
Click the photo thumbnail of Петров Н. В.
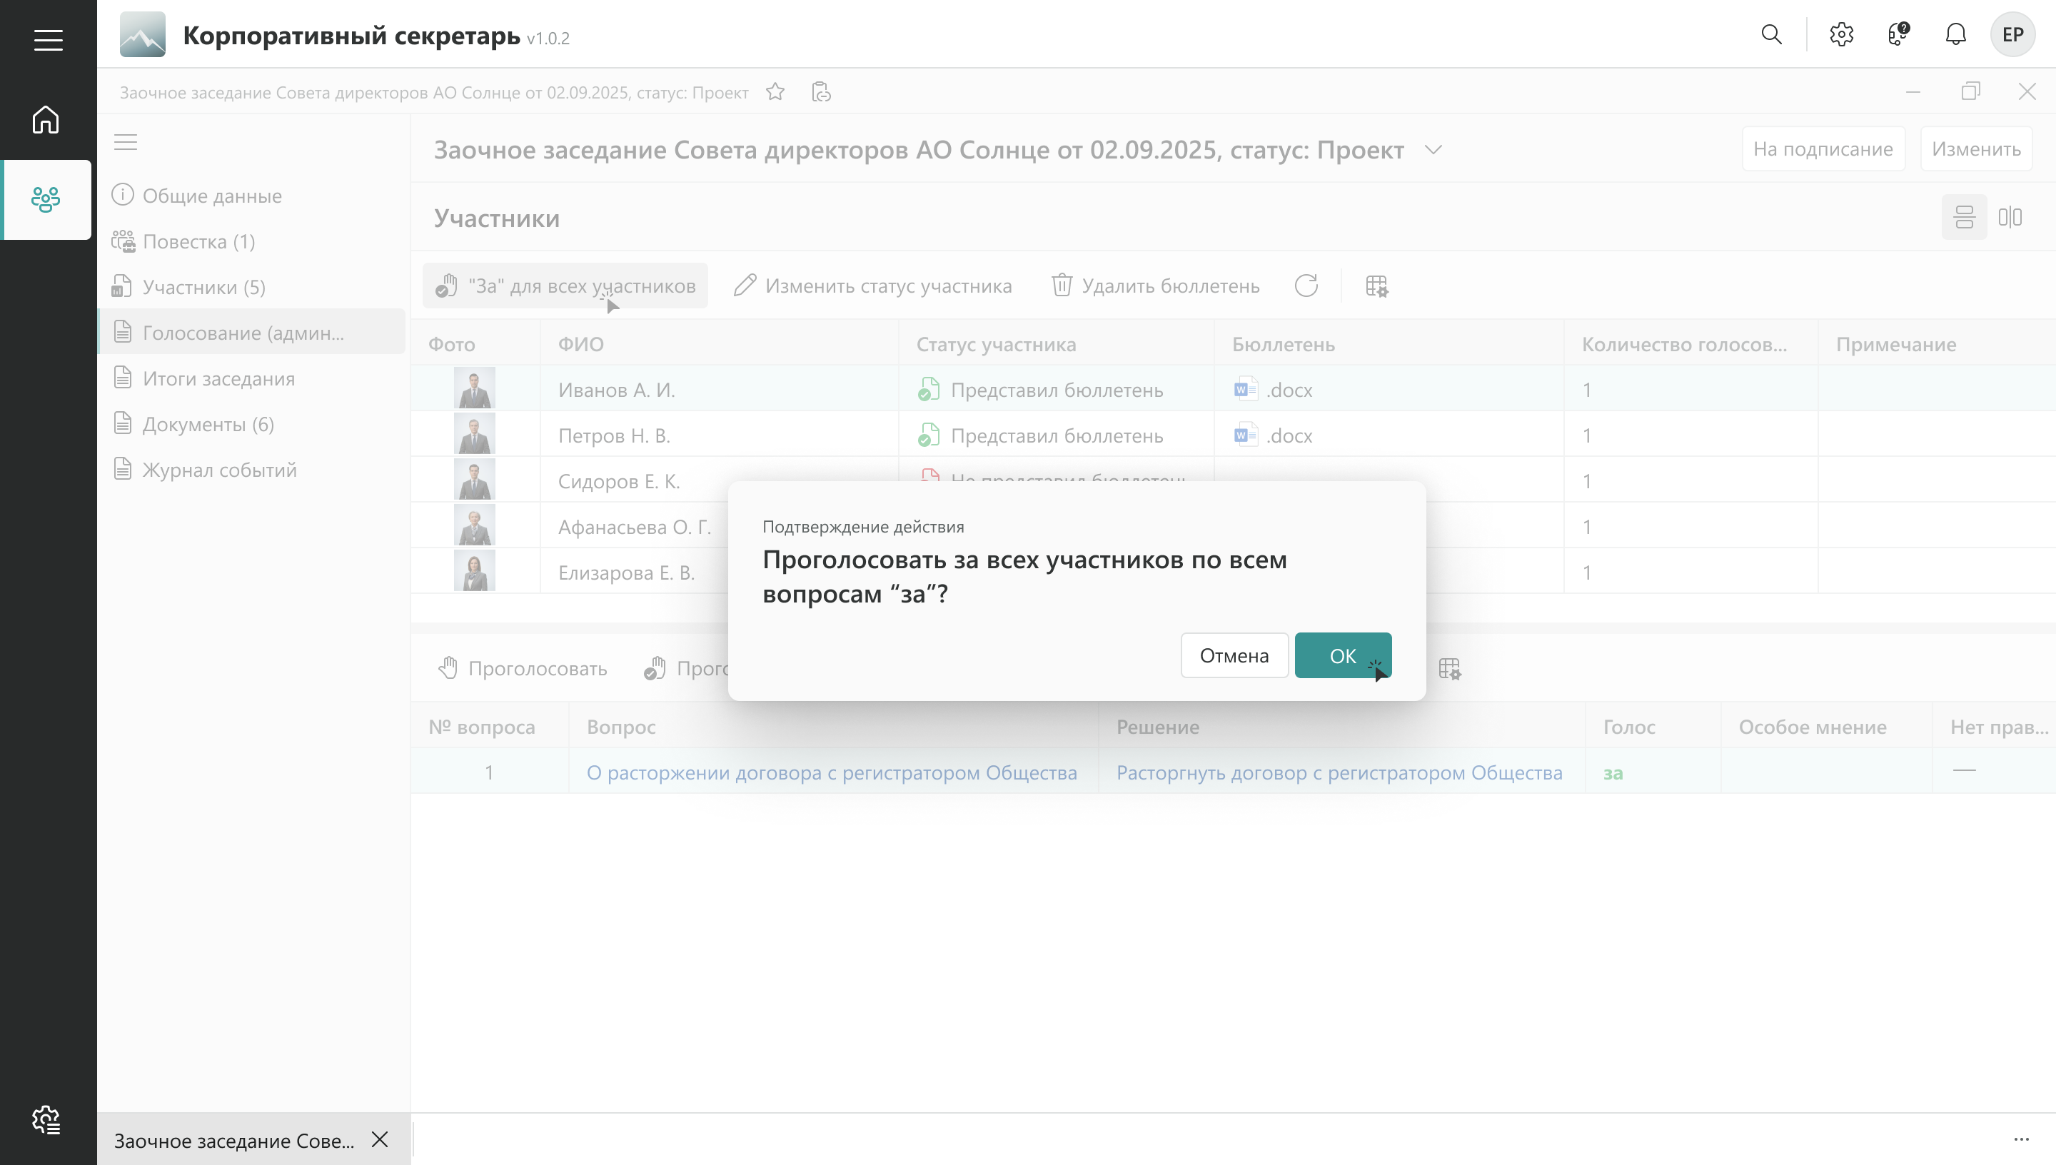click(475, 435)
